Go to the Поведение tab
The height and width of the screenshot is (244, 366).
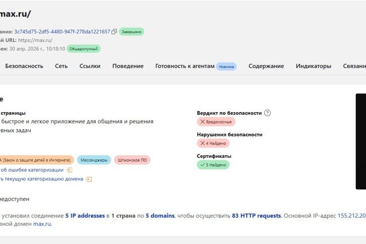coord(128,66)
